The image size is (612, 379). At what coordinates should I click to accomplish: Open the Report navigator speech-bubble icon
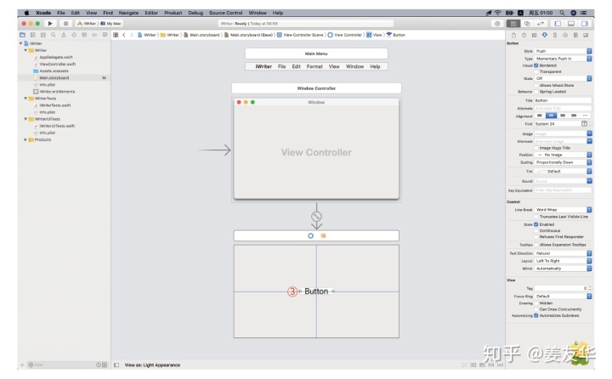click(x=105, y=35)
